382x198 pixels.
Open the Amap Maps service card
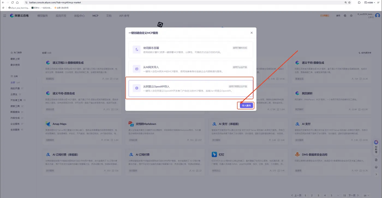click(x=82, y=131)
